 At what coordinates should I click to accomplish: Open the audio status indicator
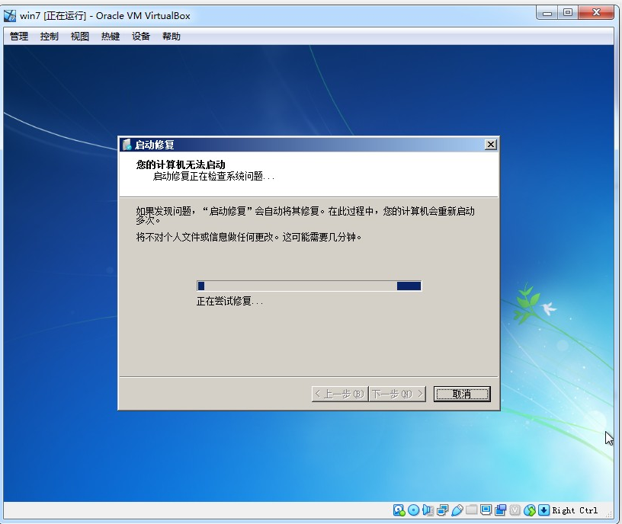428,510
